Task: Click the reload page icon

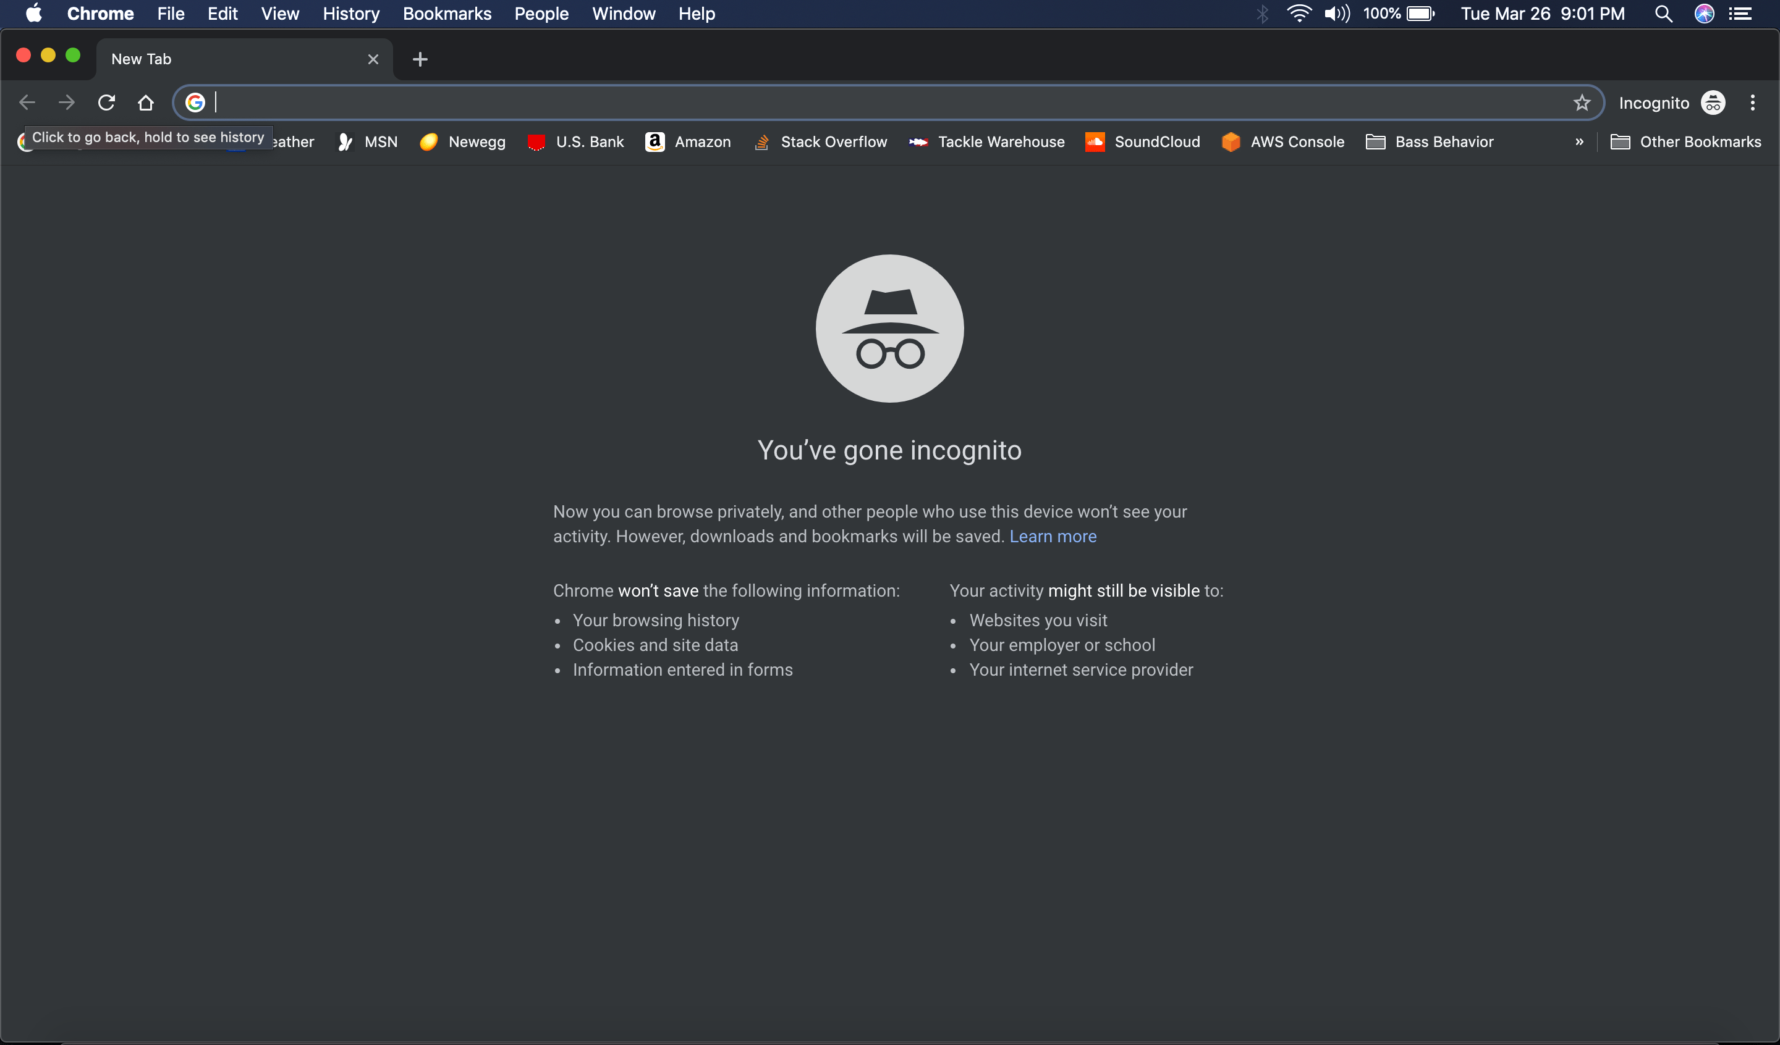Action: click(106, 103)
